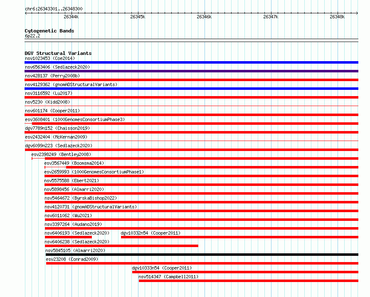The width and height of the screenshot is (370, 297).
Task: Click the red bar under nsv3116592
Action: coord(191,97)
